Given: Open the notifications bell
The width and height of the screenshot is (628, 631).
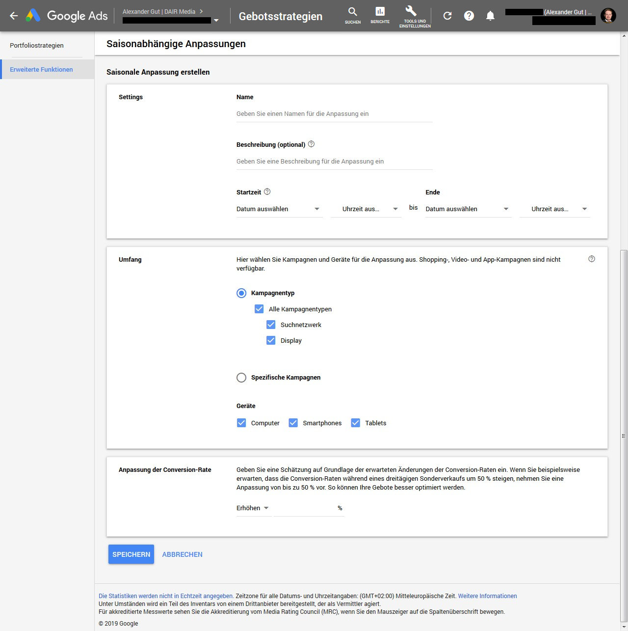Looking at the screenshot, I should tap(490, 16).
